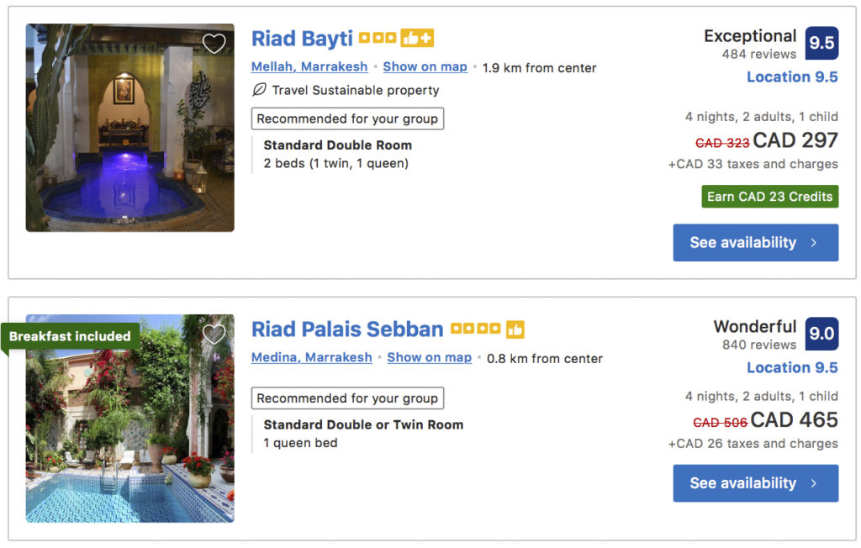The image size is (861, 548).
Task: Click the 9.5 score badge for Riad Bayti
Action: 821,40
